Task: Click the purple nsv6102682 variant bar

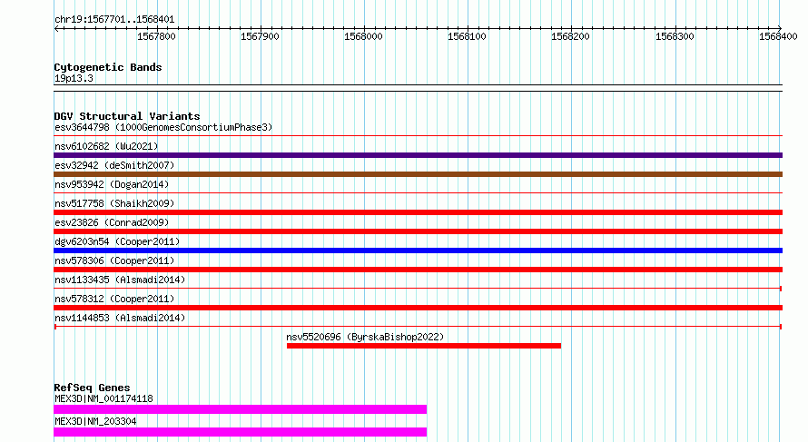Action: tap(418, 155)
